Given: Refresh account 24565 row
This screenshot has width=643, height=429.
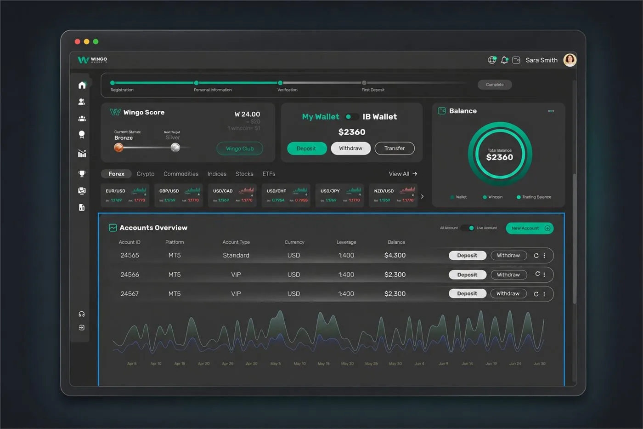Looking at the screenshot, I should [536, 256].
